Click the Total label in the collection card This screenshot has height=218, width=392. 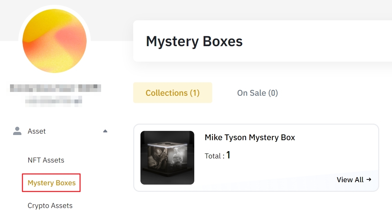coord(213,156)
